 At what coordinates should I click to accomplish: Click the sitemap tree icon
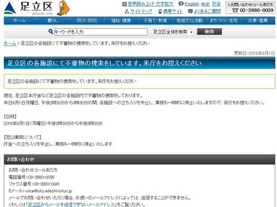pos(127,11)
